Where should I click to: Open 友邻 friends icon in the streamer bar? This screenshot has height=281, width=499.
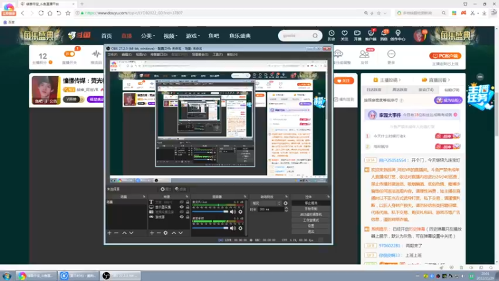[x=364, y=57]
